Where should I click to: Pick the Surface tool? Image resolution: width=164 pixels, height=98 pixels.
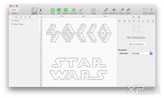point(66,11)
